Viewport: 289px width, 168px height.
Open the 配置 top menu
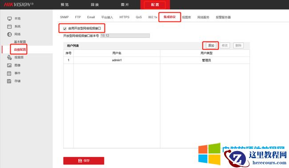click(155, 4)
